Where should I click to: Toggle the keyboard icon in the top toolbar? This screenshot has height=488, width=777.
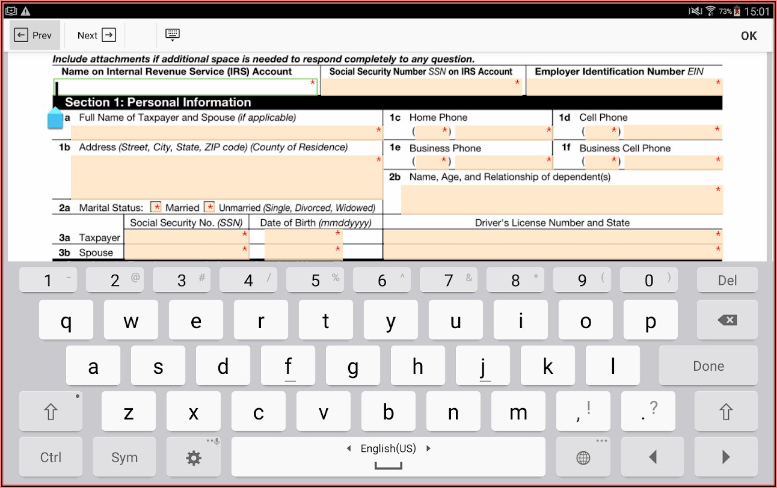click(173, 35)
